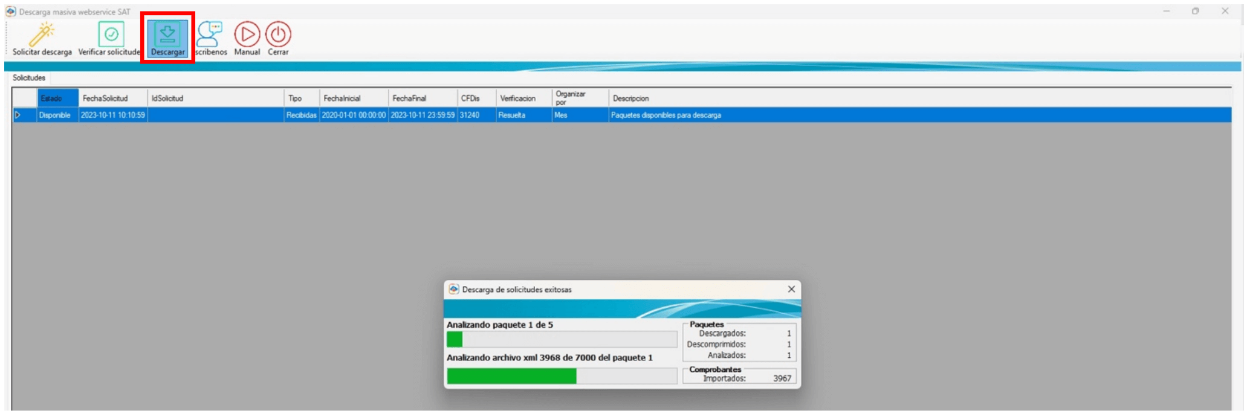Click the app icon in the title bar
Screen dimensions: 1244x416
pos(10,11)
